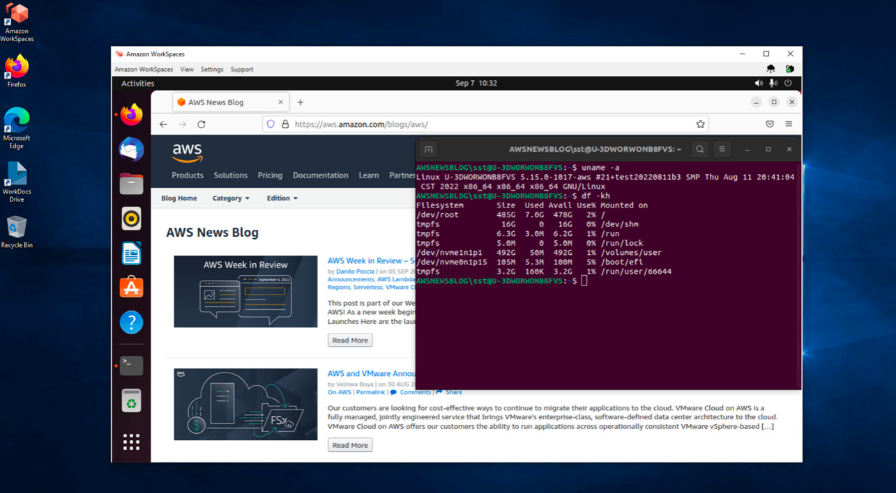
Task: Click the site padlock security icon
Action: coord(285,124)
